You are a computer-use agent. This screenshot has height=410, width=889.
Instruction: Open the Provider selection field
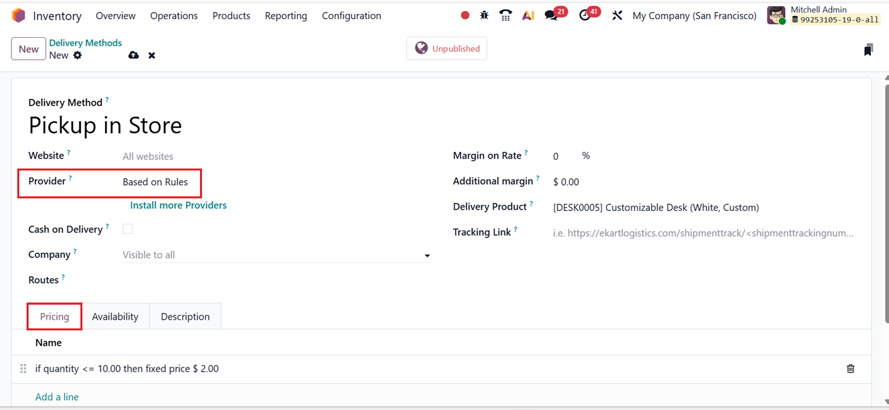pyautogui.click(x=155, y=182)
